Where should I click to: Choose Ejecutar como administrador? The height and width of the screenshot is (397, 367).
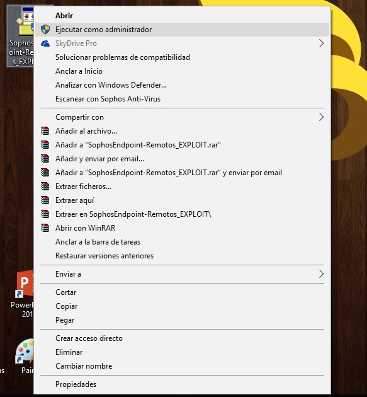tap(182, 30)
